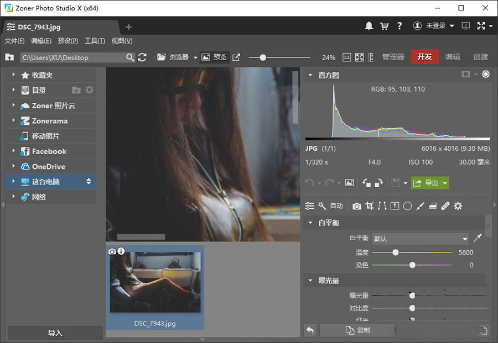Click the search magnifier in path box
The image size is (498, 343).
point(130,57)
